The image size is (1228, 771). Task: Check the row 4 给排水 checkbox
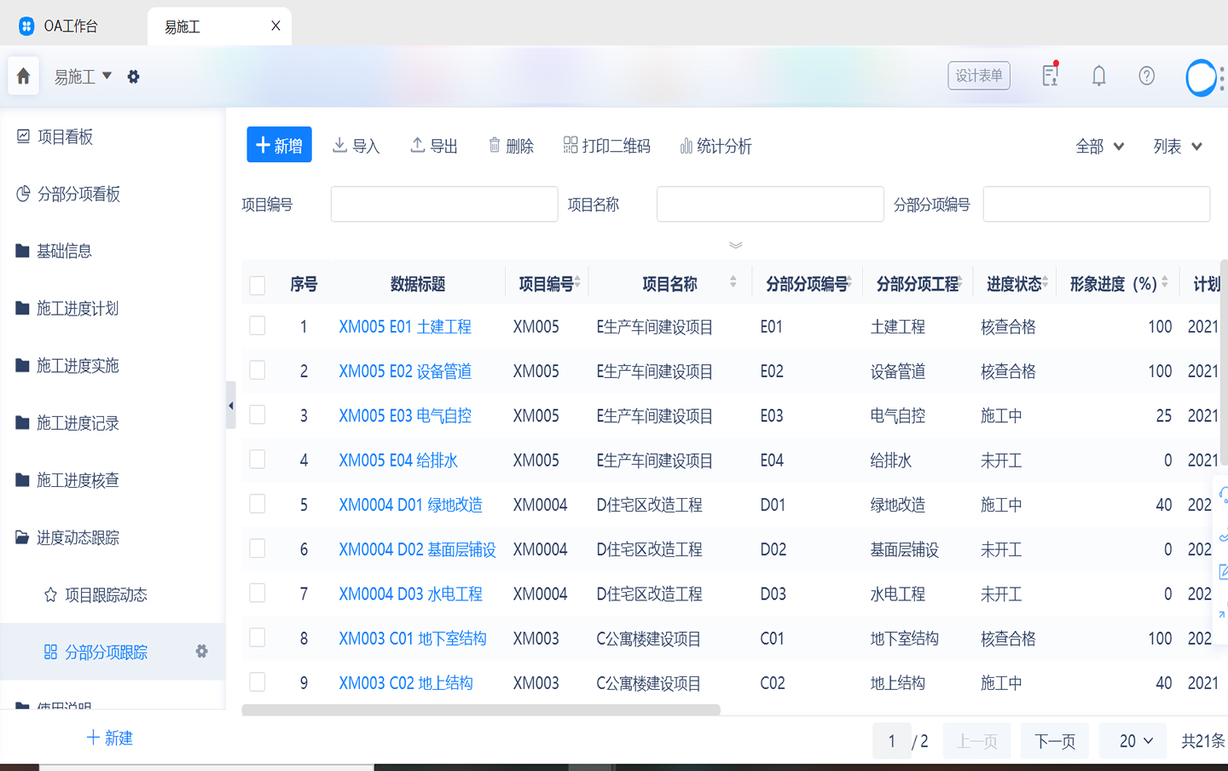pos(257,459)
